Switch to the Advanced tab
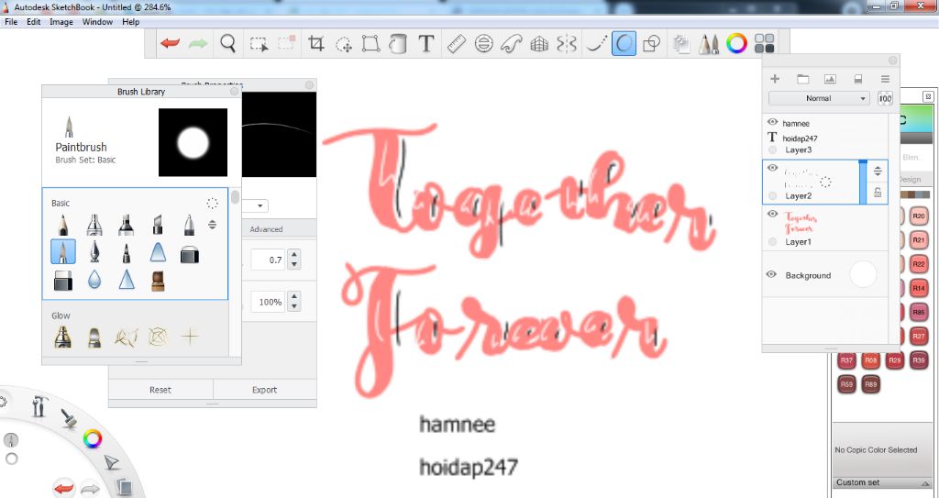 coord(266,229)
